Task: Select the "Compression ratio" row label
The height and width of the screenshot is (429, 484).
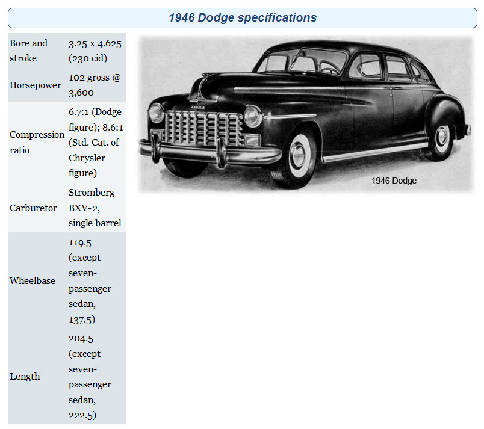Action: [37, 142]
